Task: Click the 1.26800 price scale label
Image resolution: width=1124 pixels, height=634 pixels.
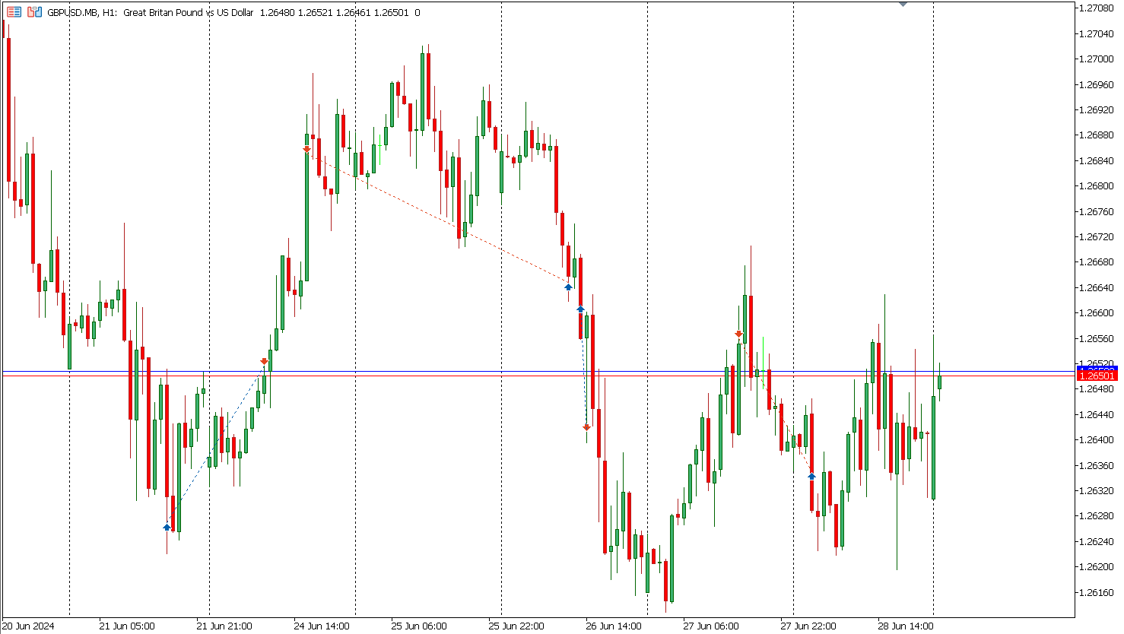Action: tap(1097, 185)
